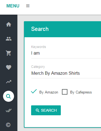
Task: Open the shopping cart icon
Action: 9,53
